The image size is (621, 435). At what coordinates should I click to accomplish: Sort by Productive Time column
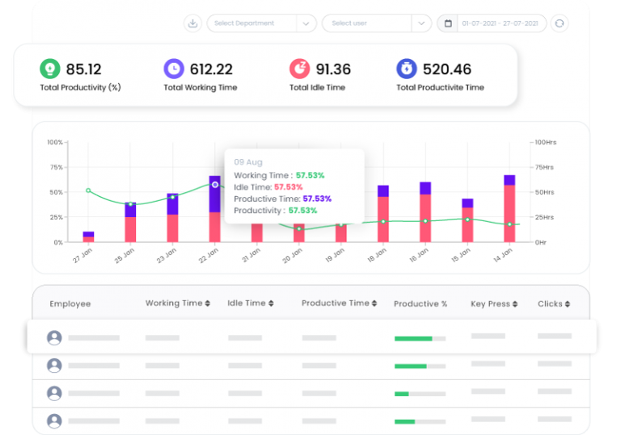click(374, 303)
